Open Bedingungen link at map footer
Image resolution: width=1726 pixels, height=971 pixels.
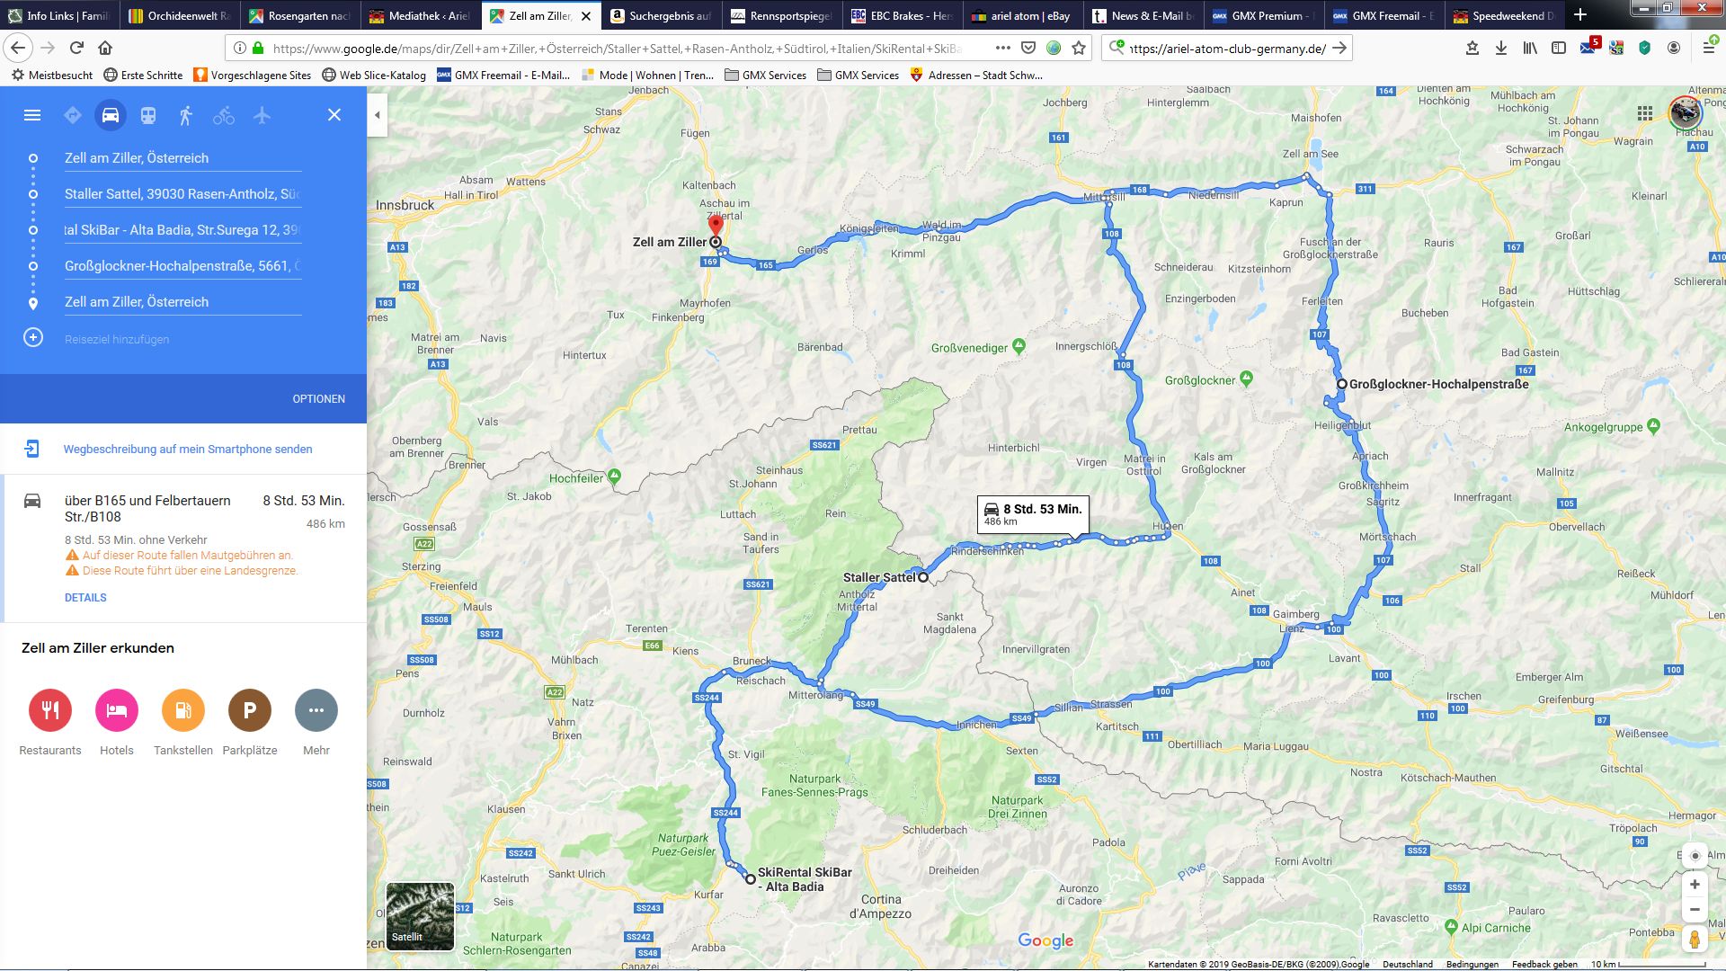pos(1472,964)
